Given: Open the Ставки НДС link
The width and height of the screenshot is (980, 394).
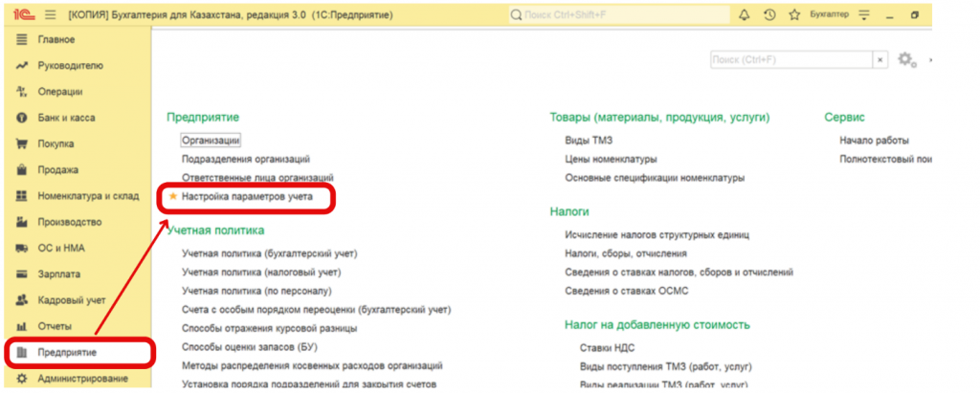Looking at the screenshot, I should coord(607,348).
